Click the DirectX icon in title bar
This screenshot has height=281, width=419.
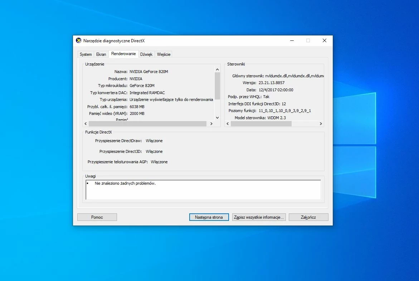coord(79,40)
